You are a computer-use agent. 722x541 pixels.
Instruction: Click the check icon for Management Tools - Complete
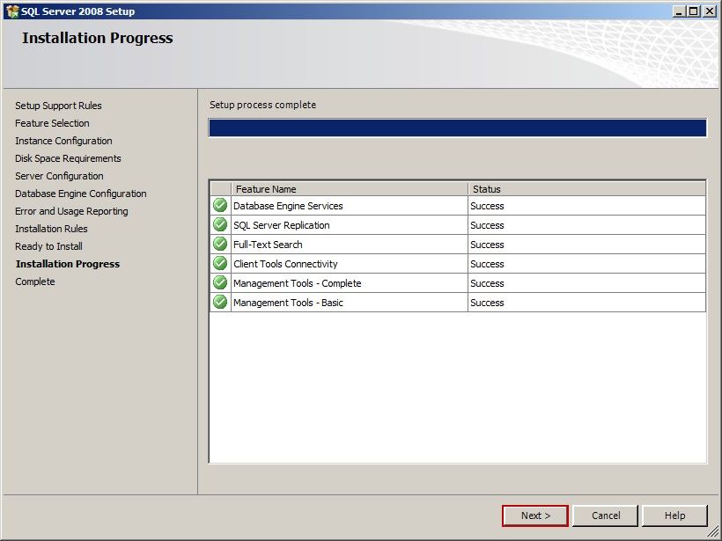(220, 282)
